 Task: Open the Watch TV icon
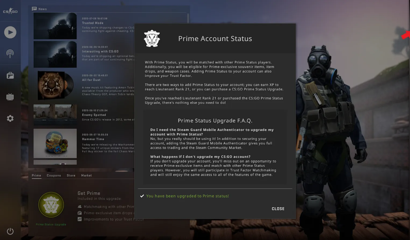pos(10,97)
